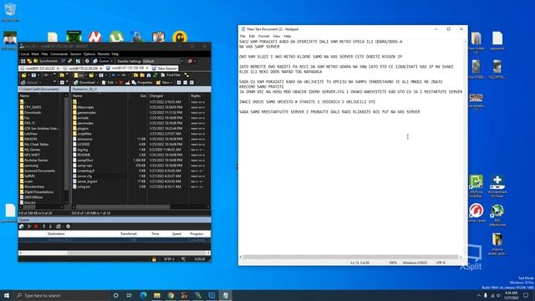Open Notepad File menu
The image size is (535, 301).
[x=242, y=36]
